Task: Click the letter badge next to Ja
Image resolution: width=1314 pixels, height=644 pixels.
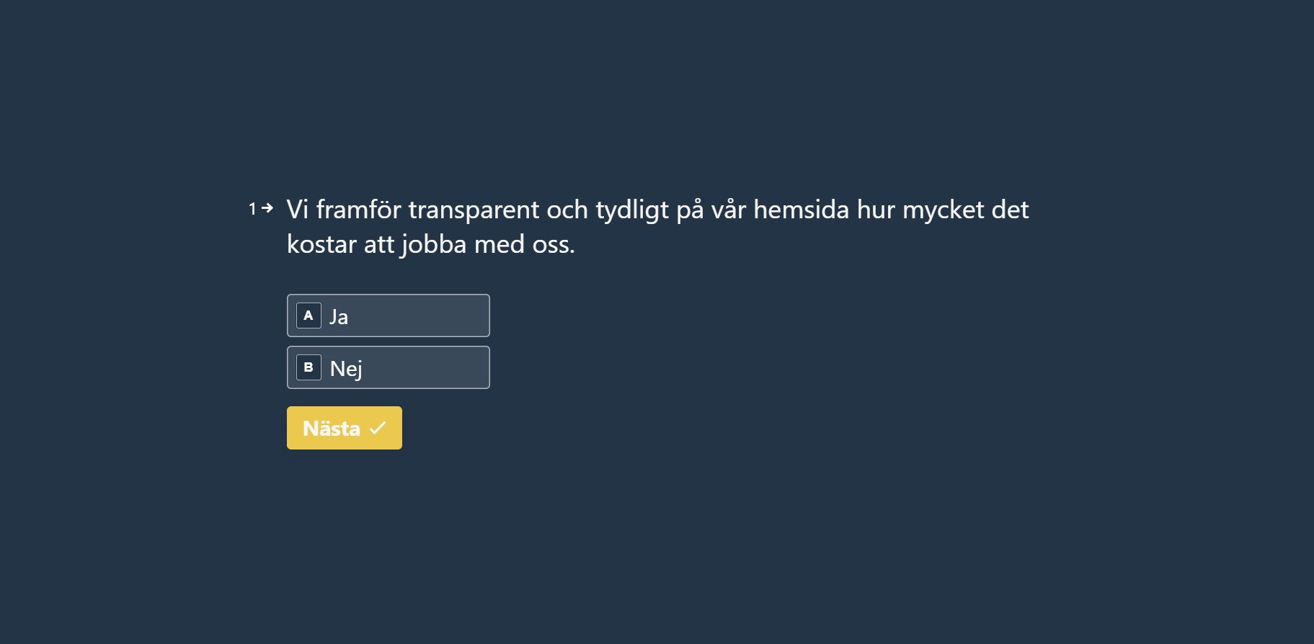Action: pyautogui.click(x=308, y=316)
